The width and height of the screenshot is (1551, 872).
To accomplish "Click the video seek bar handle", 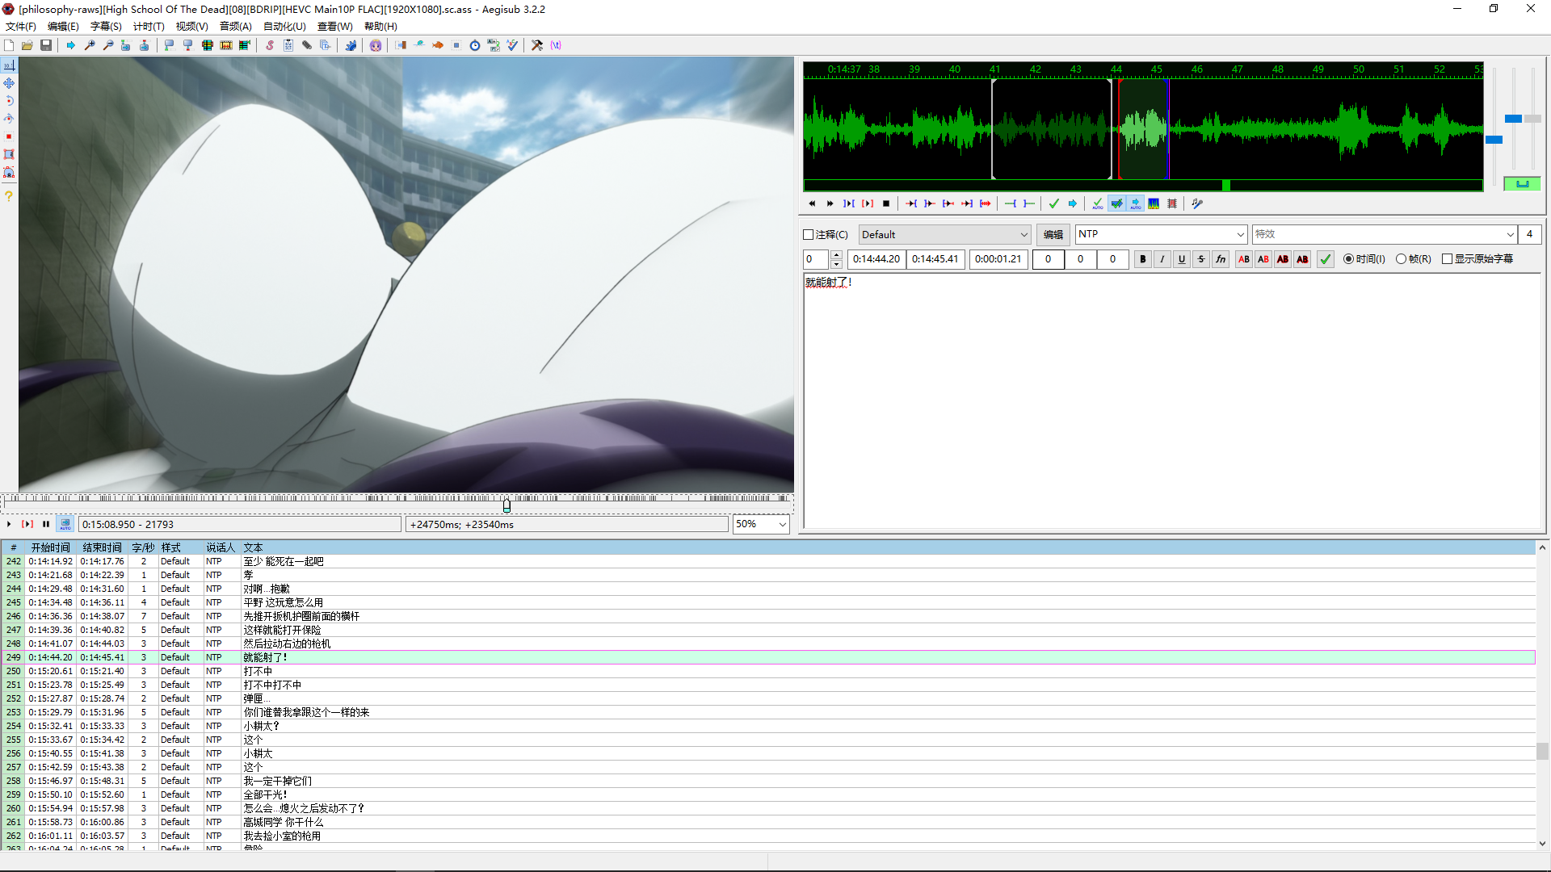I will [x=506, y=505].
